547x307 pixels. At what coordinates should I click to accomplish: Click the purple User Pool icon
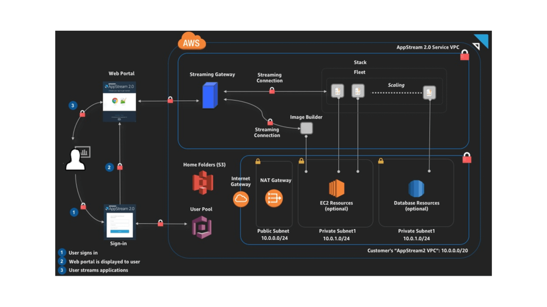tap(202, 227)
